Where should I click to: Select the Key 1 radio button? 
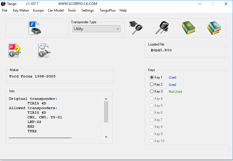pos(152,77)
